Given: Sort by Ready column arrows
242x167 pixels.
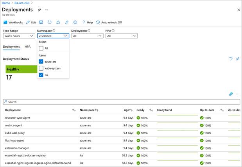Looking at the screenshot, I should tap(151, 110).
